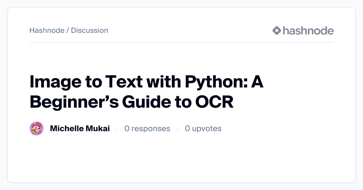The height and width of the screenshot is (190, 363).
Task: Open the 0 responses link
Action: (x=147, y=129)
